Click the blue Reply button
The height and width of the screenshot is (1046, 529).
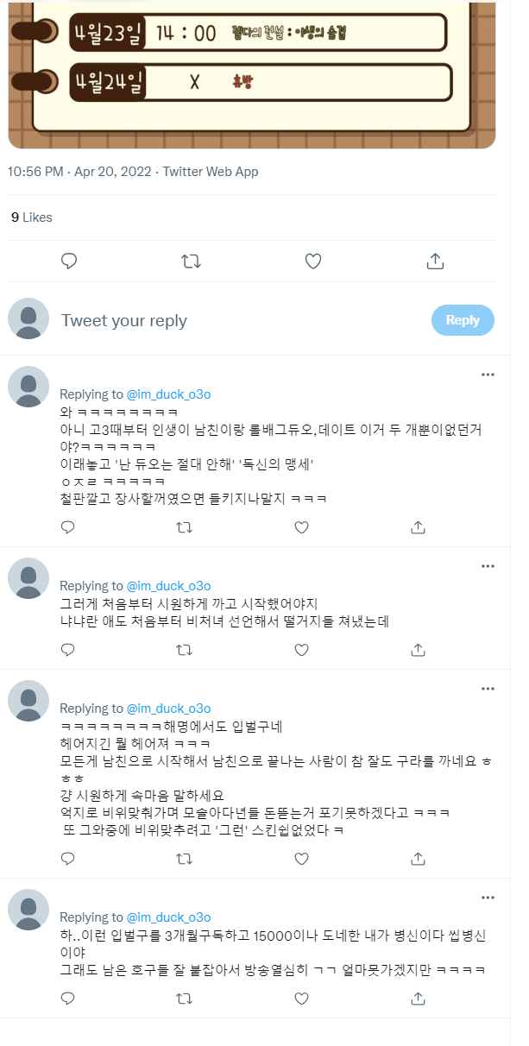click(463, 320)
